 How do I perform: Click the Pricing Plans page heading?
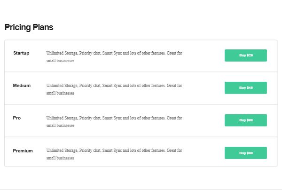point(29,27)
